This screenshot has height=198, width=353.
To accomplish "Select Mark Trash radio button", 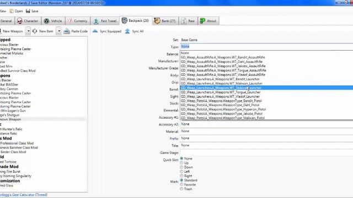I will point(181,189).
